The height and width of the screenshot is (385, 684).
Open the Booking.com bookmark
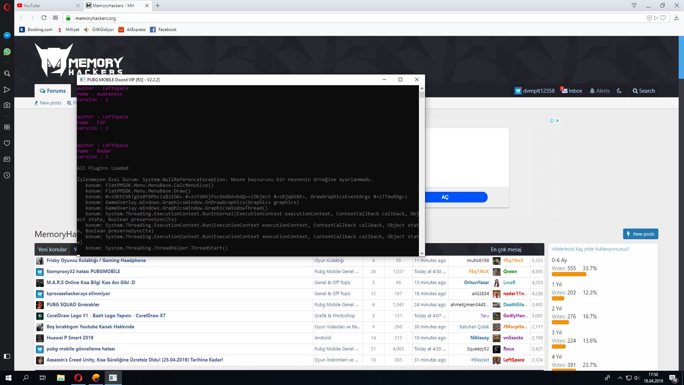(x=36, y=30)
